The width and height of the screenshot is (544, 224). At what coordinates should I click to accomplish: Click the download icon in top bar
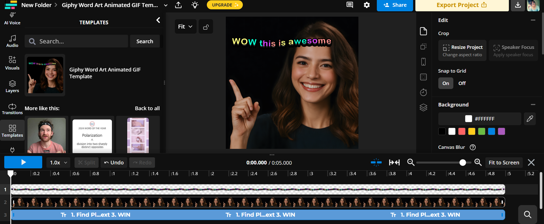tap(518, 5)
